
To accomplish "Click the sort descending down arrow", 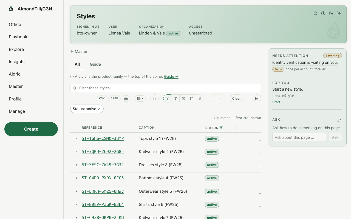I will 221,99.
